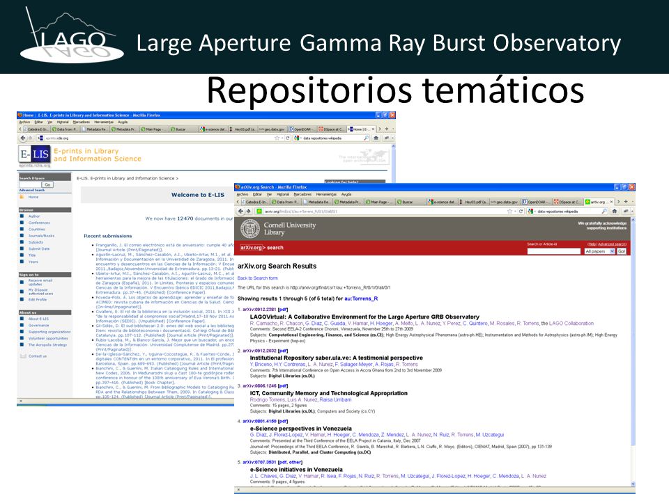669x501 pixels.
Task: Click the magnifier icon in E-LIS window search box
Action: pos(366,138)
